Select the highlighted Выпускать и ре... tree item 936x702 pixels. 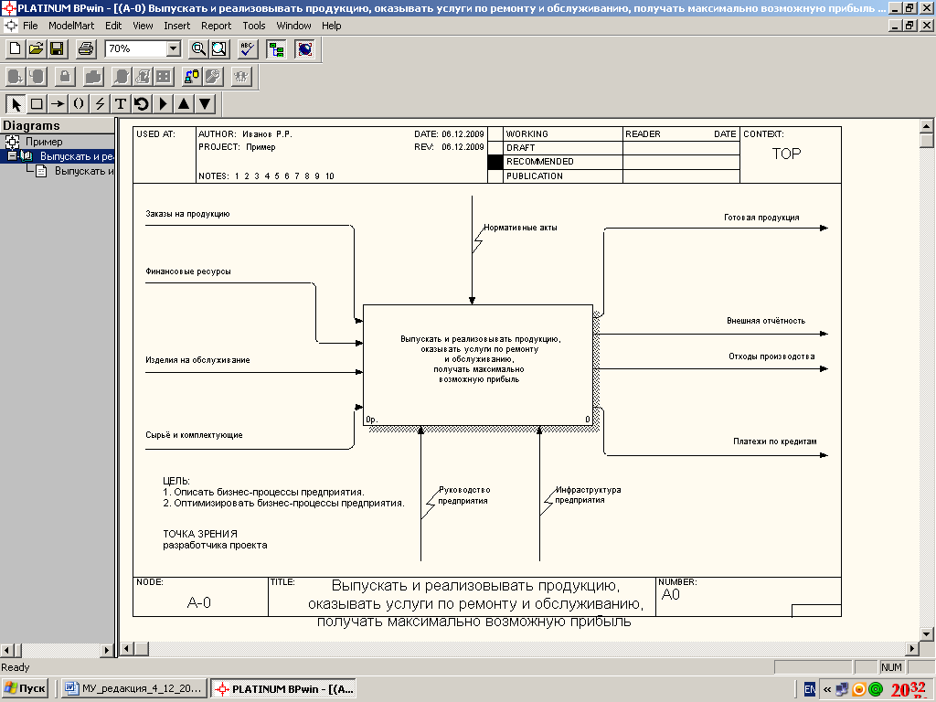pyautogui.click(x=77, y=156)
